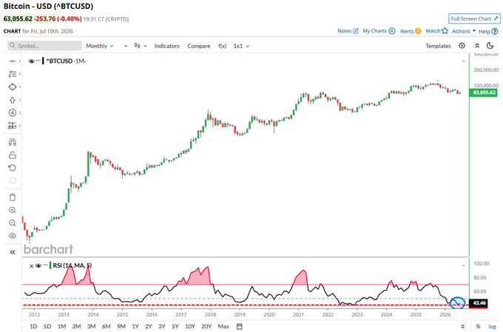Toggle visibility of all drawings

(x=12, y=236)
